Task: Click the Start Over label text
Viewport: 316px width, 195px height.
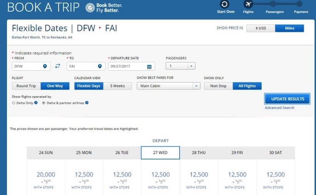Action: [226, 12]
